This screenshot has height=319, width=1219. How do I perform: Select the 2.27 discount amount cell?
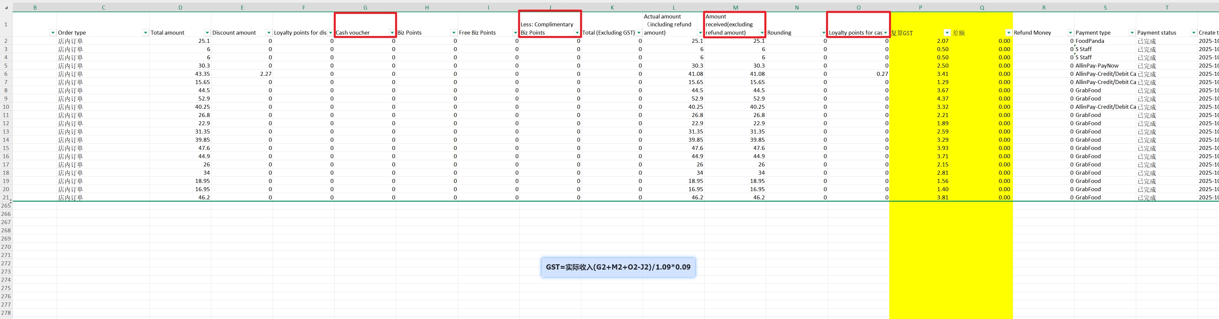(x=242, y=74)
